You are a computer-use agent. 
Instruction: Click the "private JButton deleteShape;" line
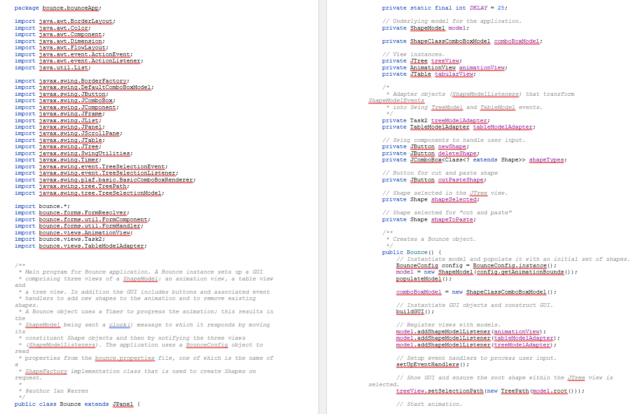(x=431, y=153)
